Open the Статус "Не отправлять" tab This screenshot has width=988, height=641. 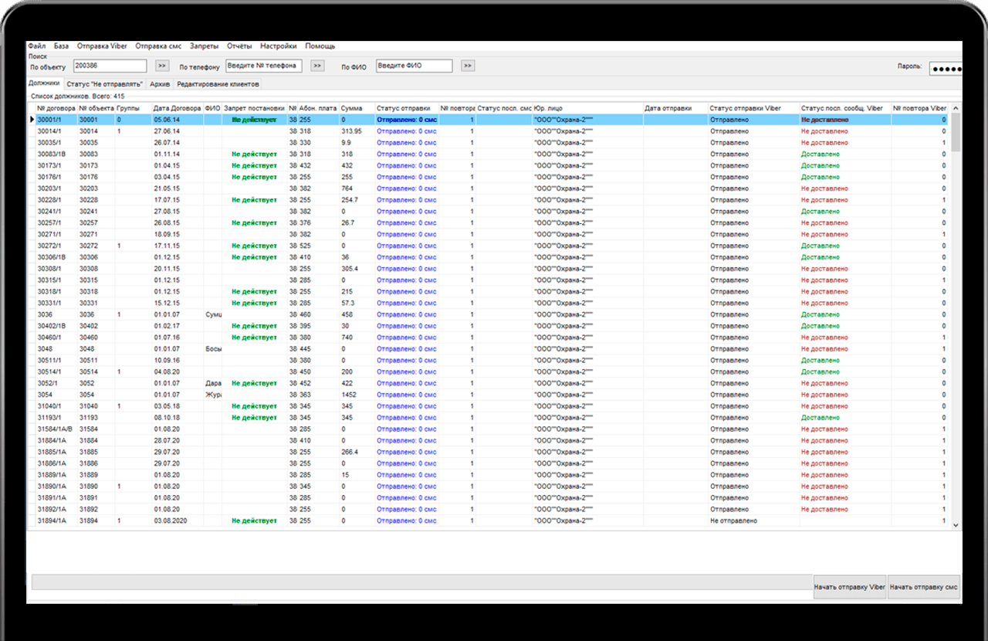pos(105,83)
